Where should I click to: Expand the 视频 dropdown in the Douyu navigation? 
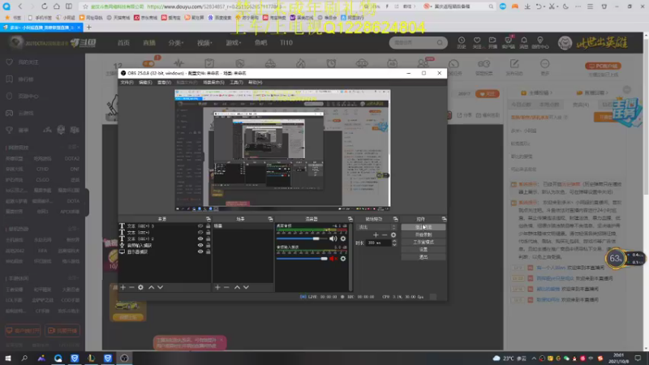[204, 43]
